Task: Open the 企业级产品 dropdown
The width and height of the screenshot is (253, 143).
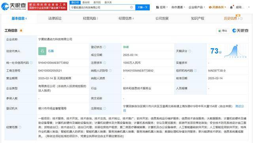Action: (x=197, y=7)
